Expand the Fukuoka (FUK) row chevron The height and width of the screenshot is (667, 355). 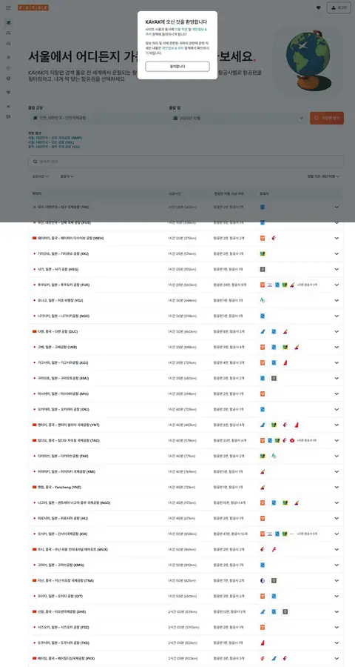tap(337, 285)
